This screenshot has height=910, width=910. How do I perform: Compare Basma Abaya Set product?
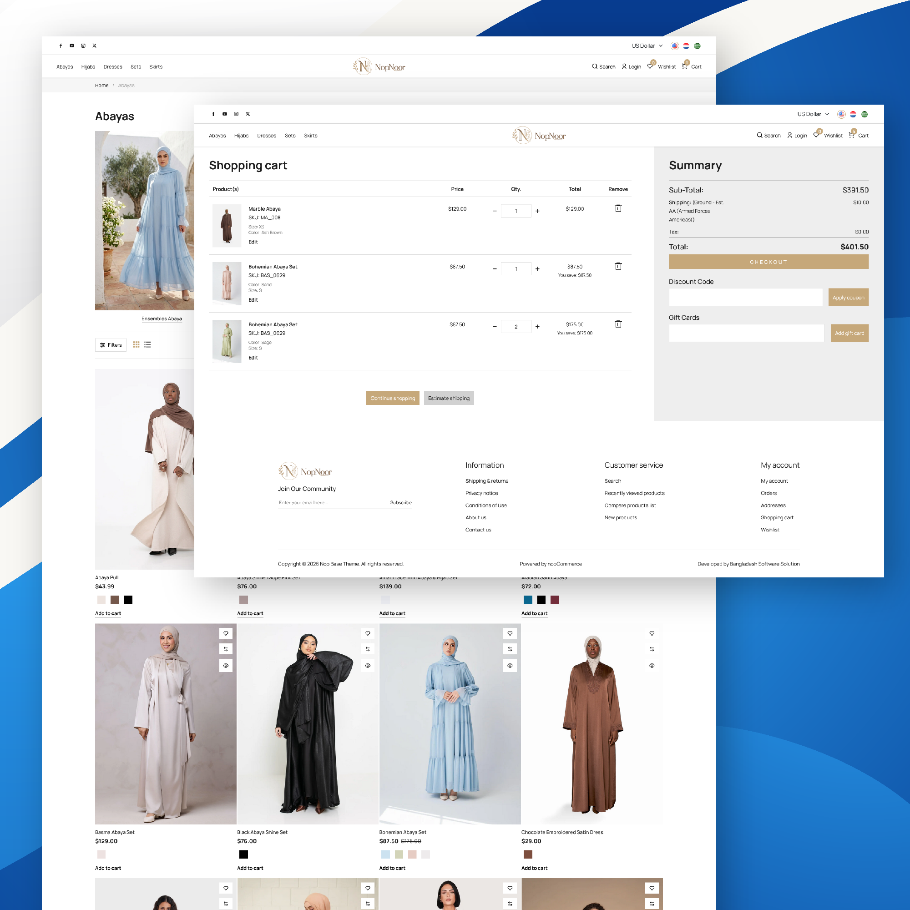click(226, 649)
